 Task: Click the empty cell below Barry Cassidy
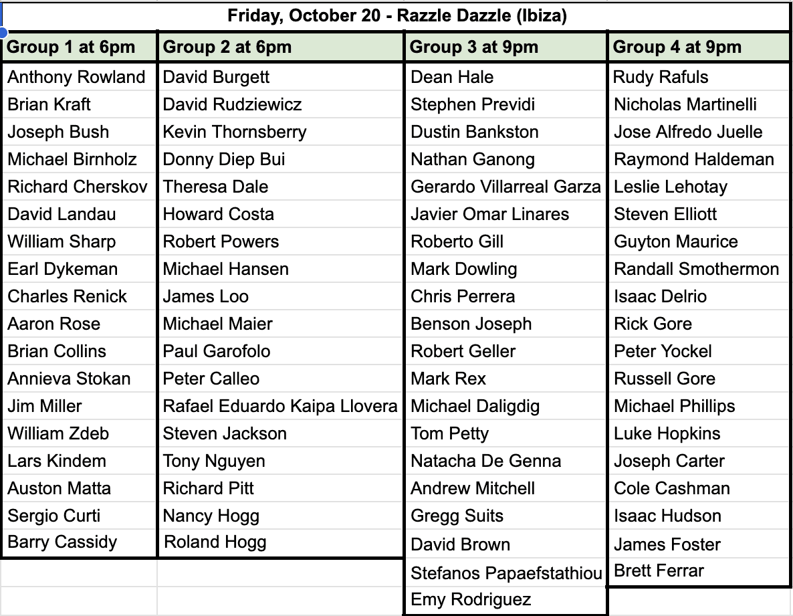(x=79, y=573)
